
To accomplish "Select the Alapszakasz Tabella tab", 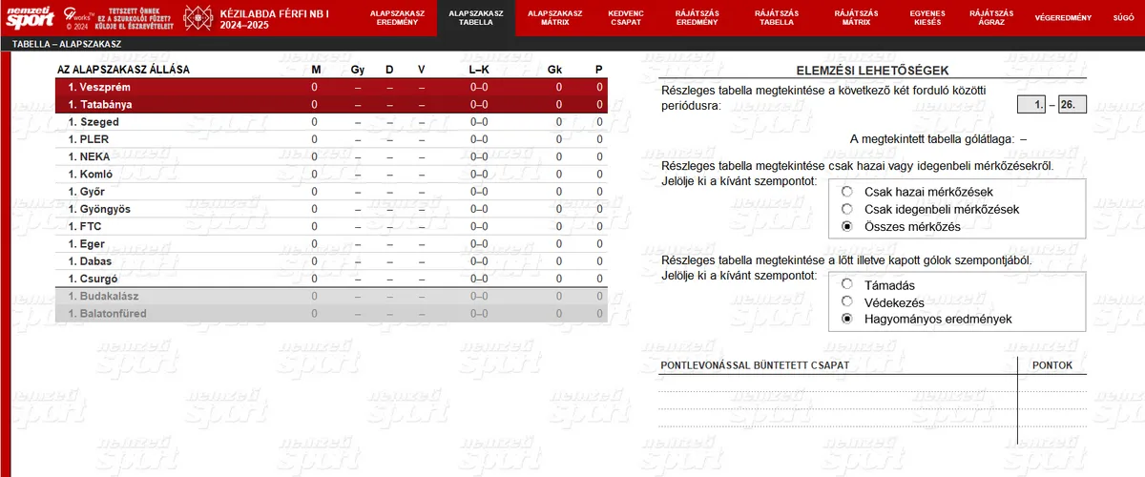I will coord(476,18).
